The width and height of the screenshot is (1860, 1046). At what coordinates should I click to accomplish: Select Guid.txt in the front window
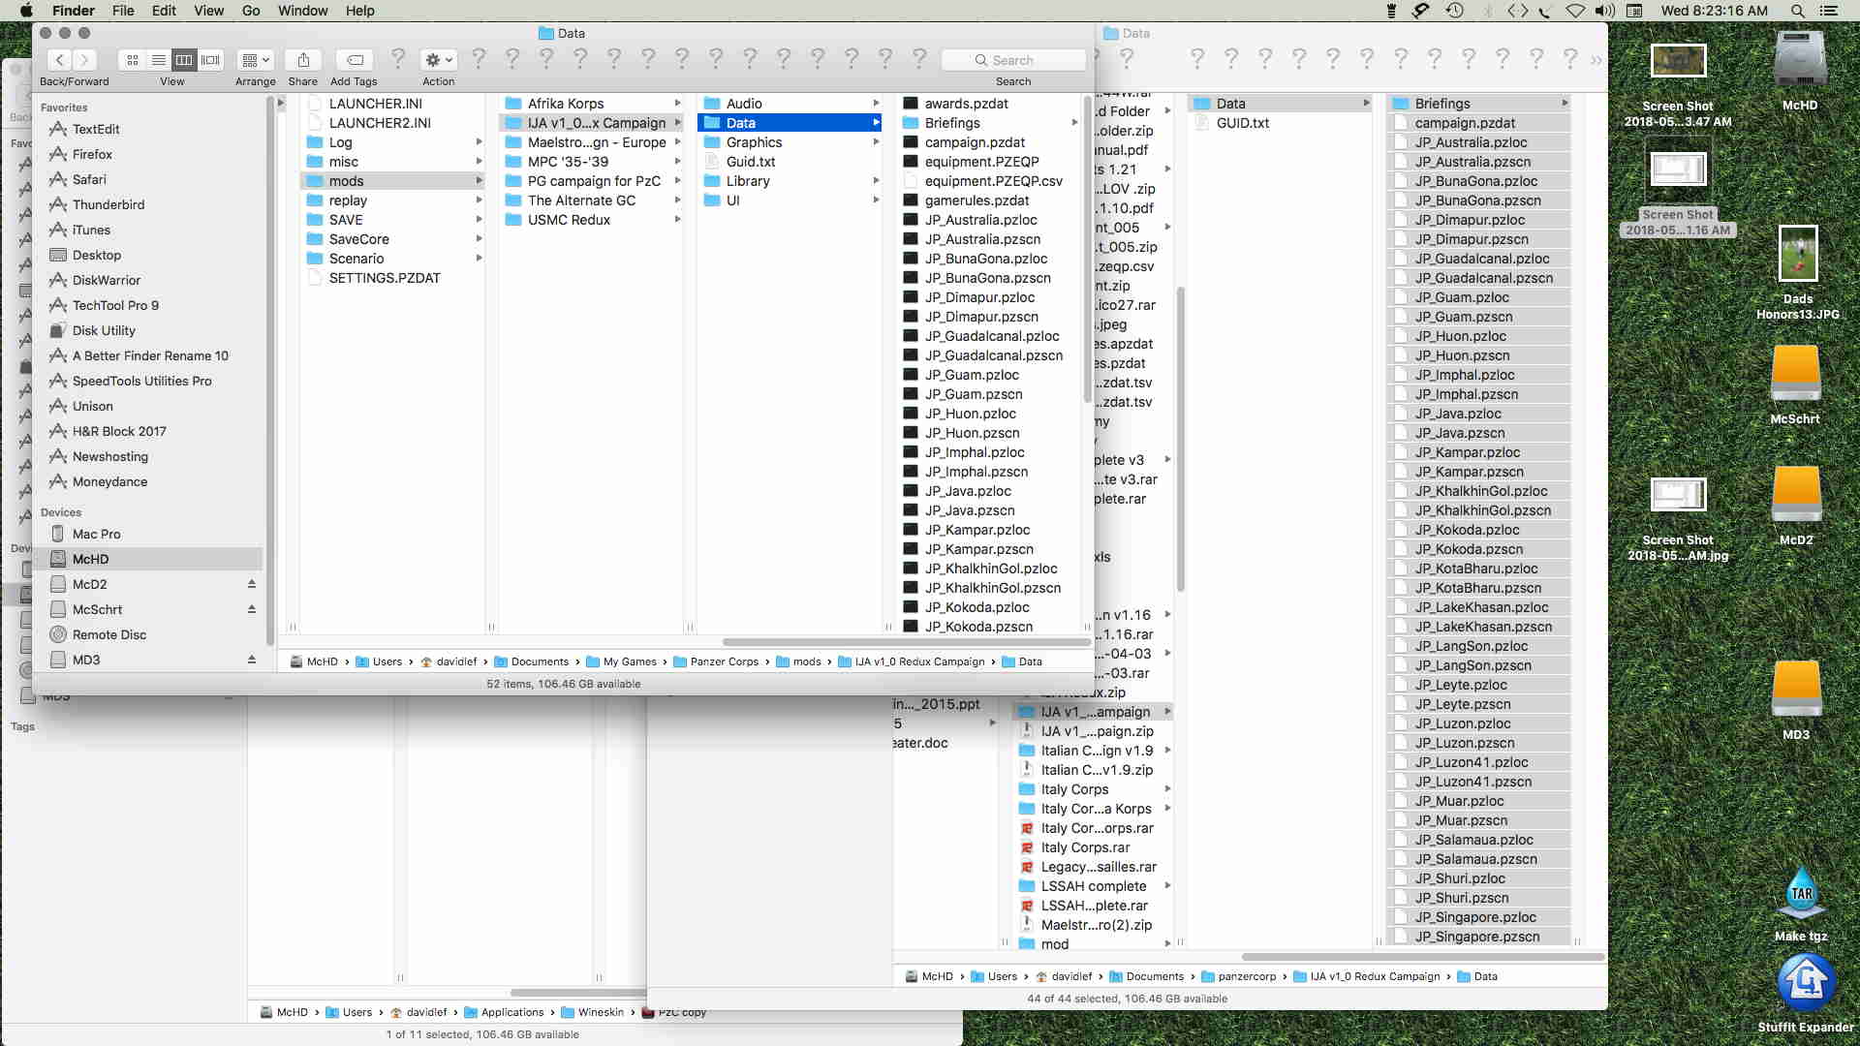tap(751, 162)
